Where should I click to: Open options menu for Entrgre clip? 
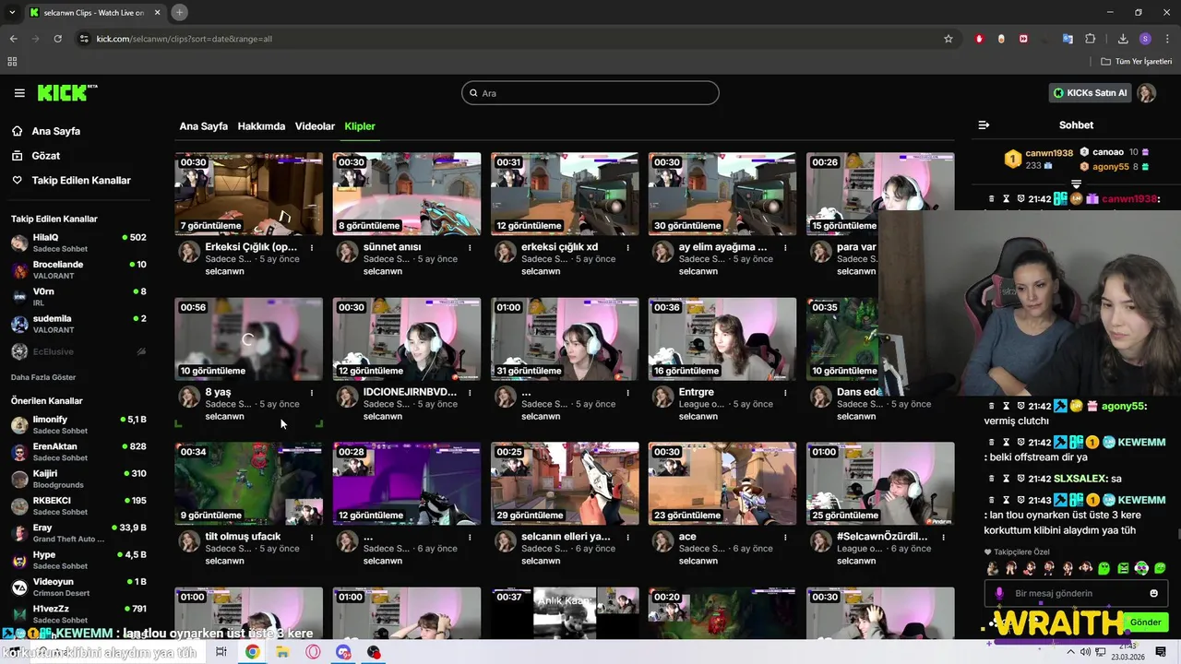point(785,392)
